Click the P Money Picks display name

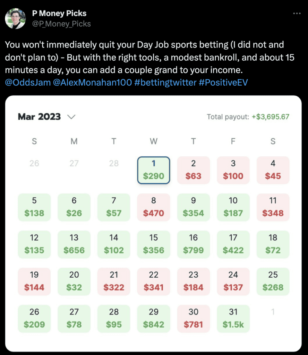(x=59, y=14)
